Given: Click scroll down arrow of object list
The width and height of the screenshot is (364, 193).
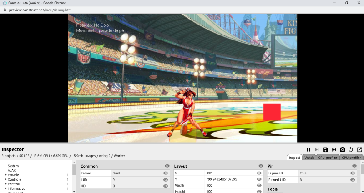Looking at the screenshot, I should pos(74,191).
